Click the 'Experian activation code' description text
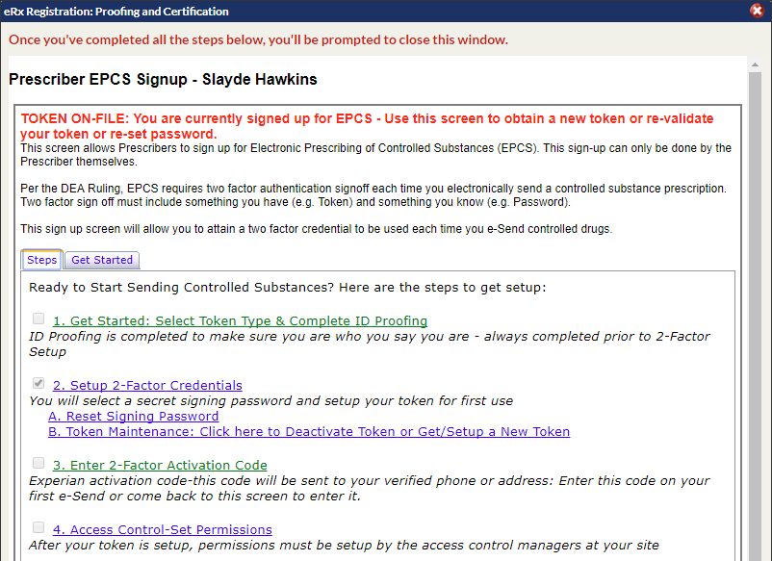The width and height of the screenshot is (772, 561). tap(370, 488)
